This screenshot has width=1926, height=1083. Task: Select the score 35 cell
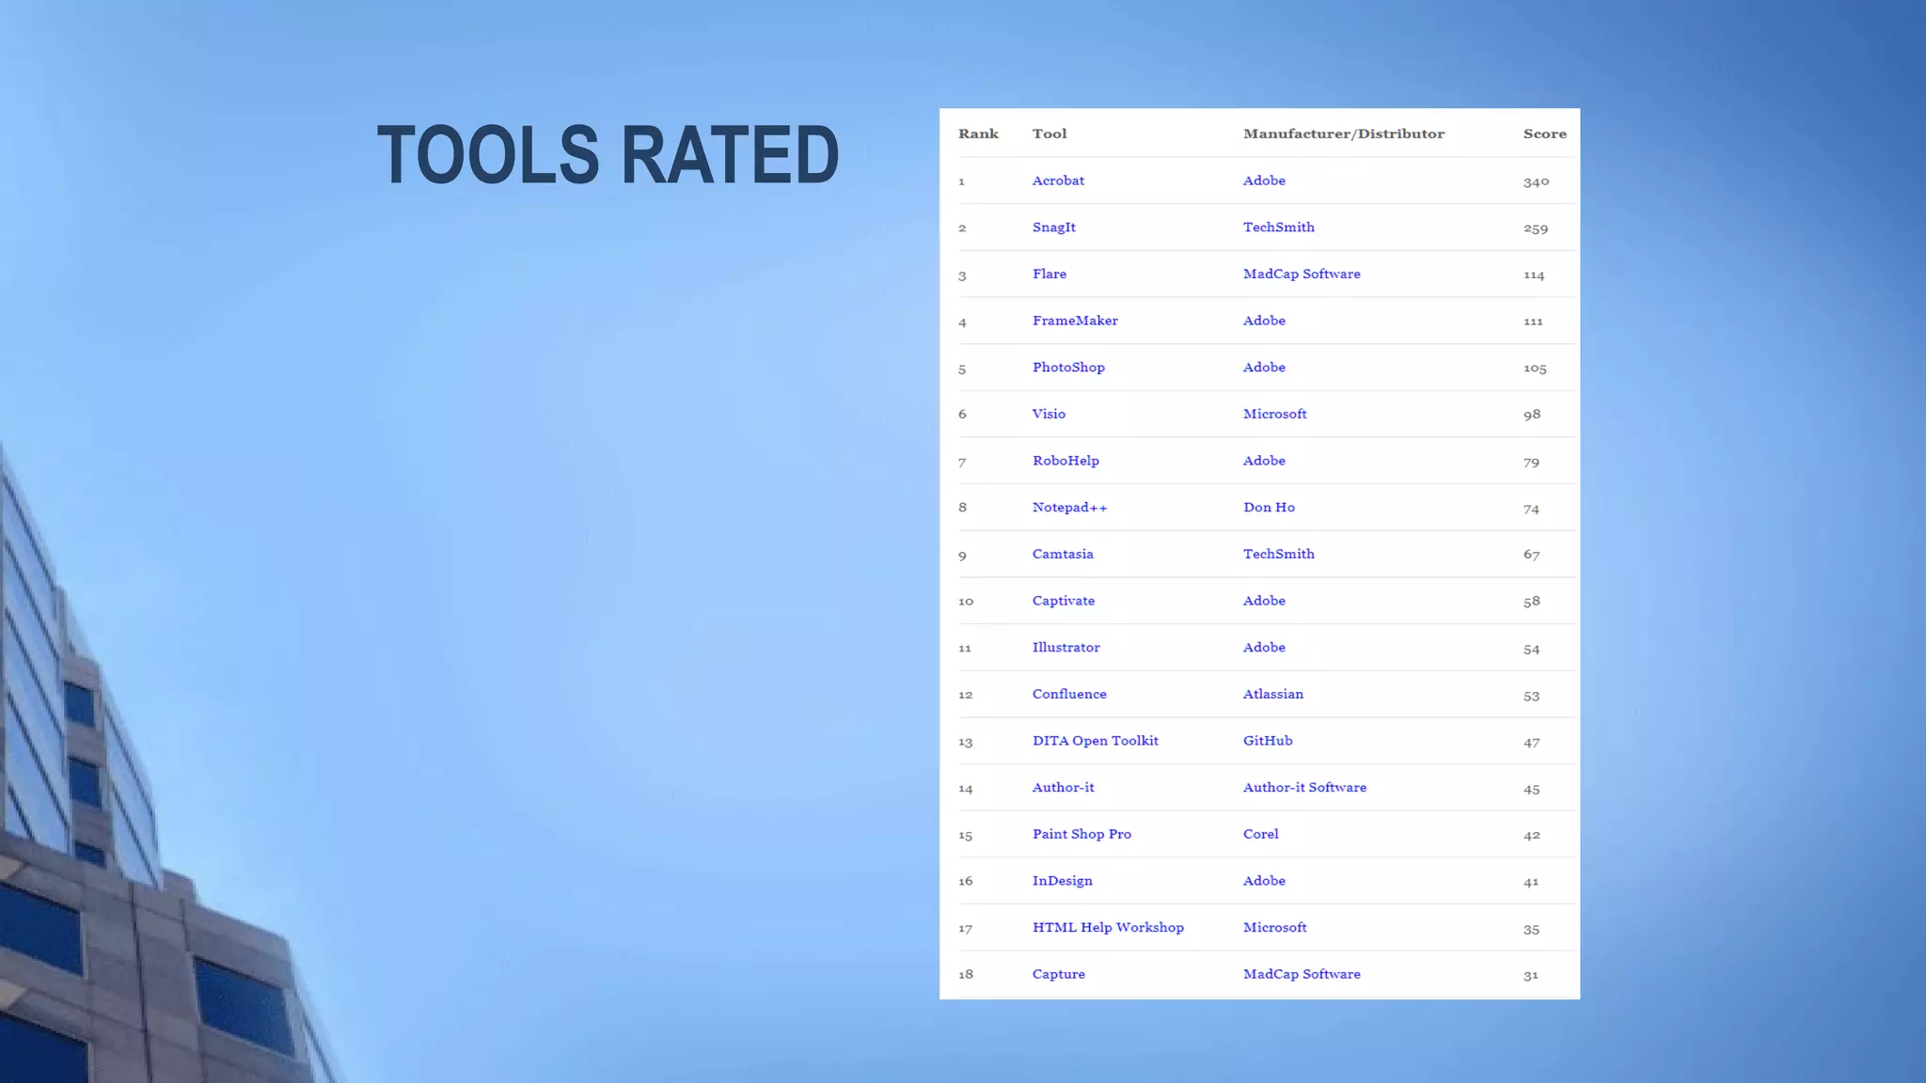point(1531,929)
